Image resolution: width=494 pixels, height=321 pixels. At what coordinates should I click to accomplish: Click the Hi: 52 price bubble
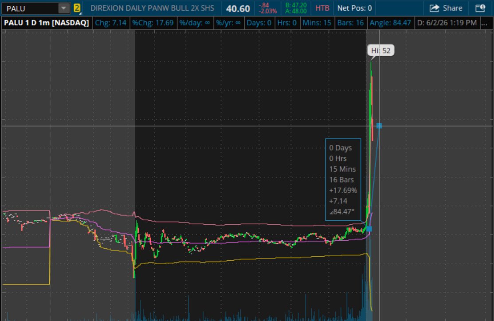(380, 51)
